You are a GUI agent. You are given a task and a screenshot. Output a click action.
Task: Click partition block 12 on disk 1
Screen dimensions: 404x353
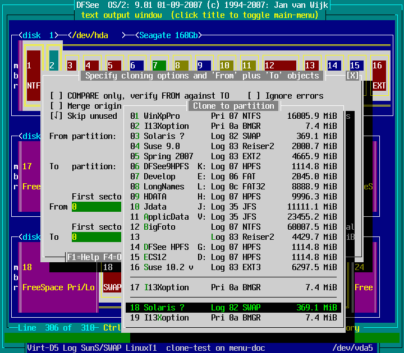(x=280, y=65)
